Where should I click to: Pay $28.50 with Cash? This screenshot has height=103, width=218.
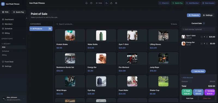point(187,92)
